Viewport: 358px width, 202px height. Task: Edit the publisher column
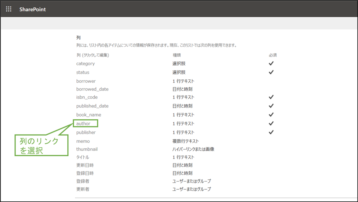(x=86, y=132)
